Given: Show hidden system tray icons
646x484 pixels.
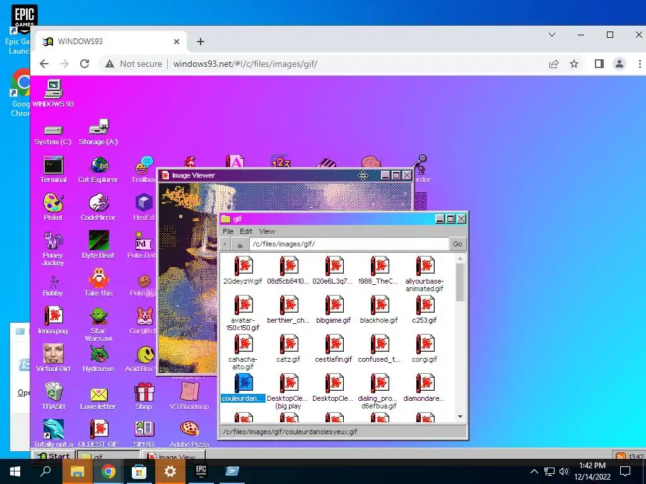Looking at the screenshot, I should point(534,471).
